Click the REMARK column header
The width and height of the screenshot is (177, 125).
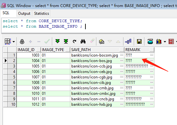coord(139,50)
